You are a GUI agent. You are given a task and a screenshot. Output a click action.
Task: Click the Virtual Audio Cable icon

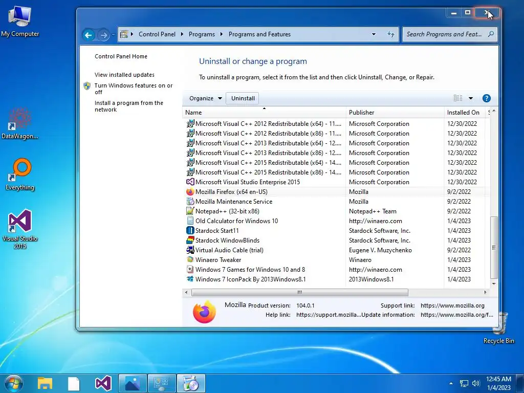190,250
